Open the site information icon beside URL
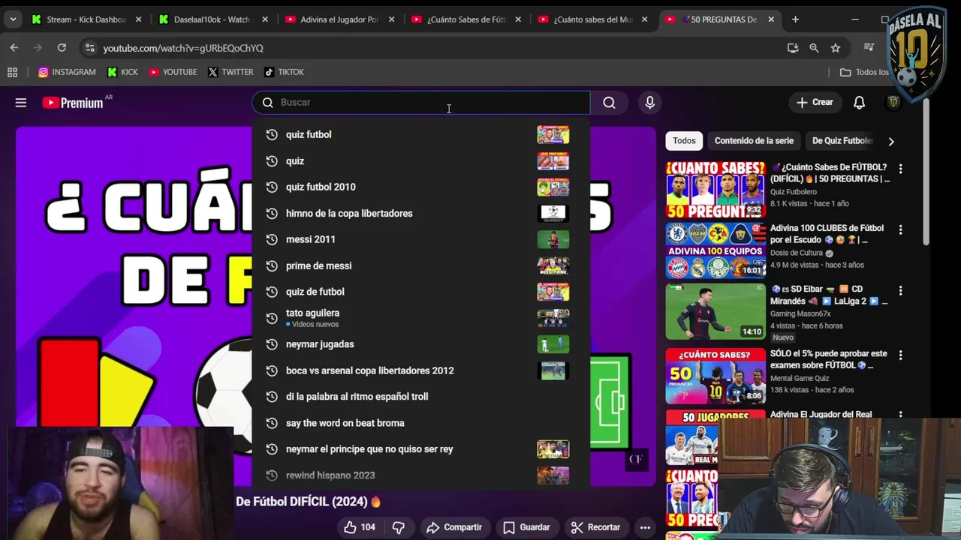 tap(89, 48)
